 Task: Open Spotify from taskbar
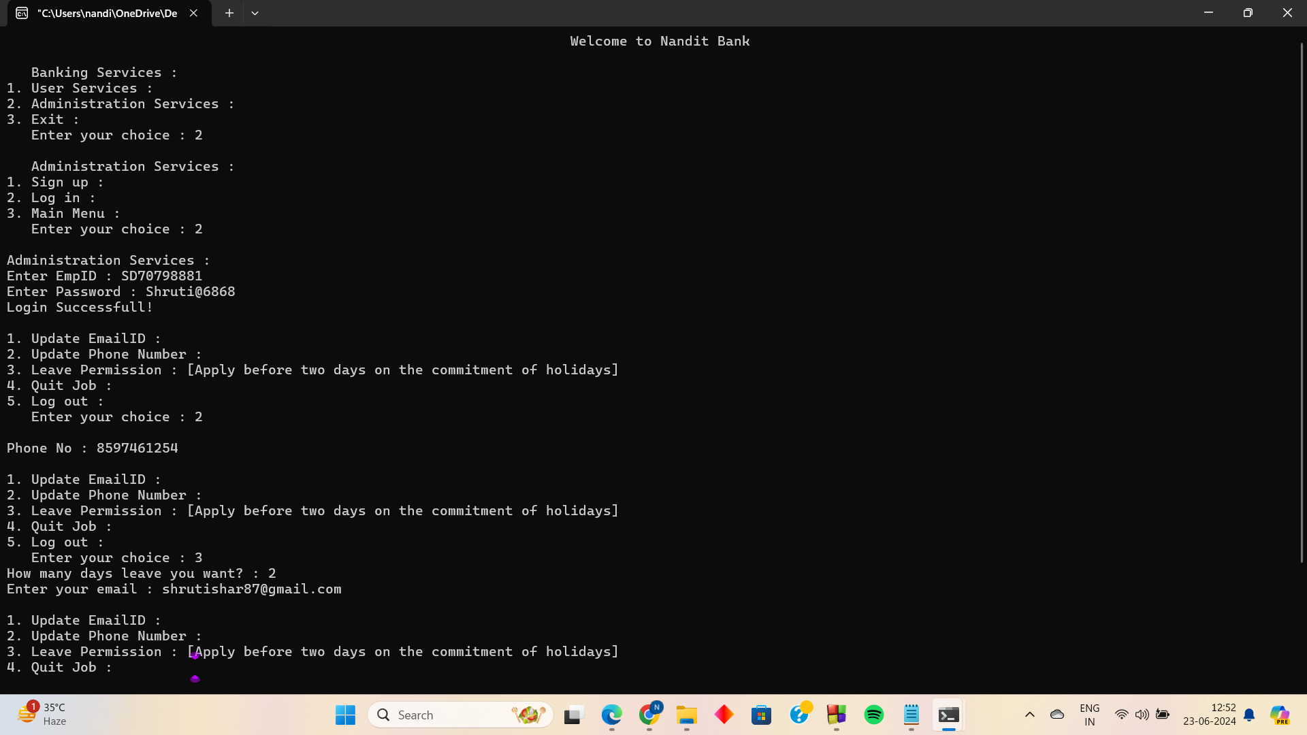pos(873,715)
